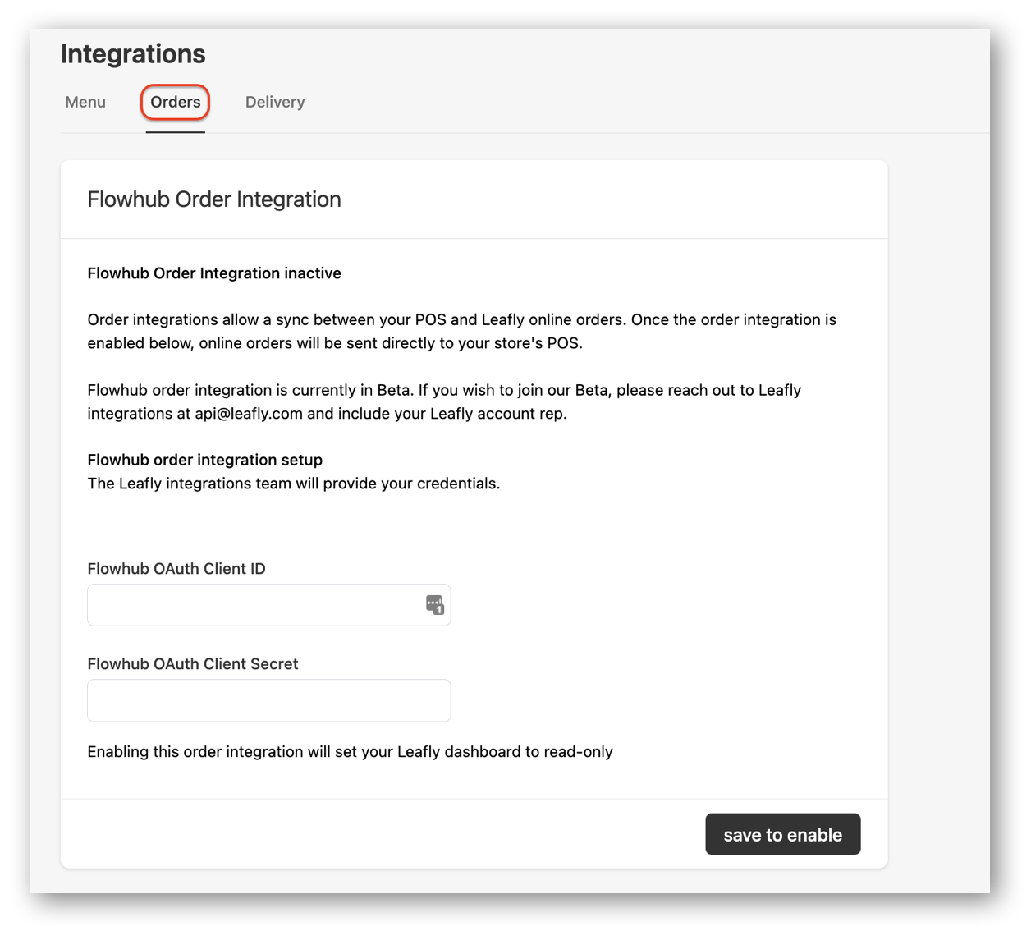The height and width of the screenshot is (931, 1031).
Task: Open the password manager icon in Client ID field
Action: pyautogui.click(x=434, y=605)
